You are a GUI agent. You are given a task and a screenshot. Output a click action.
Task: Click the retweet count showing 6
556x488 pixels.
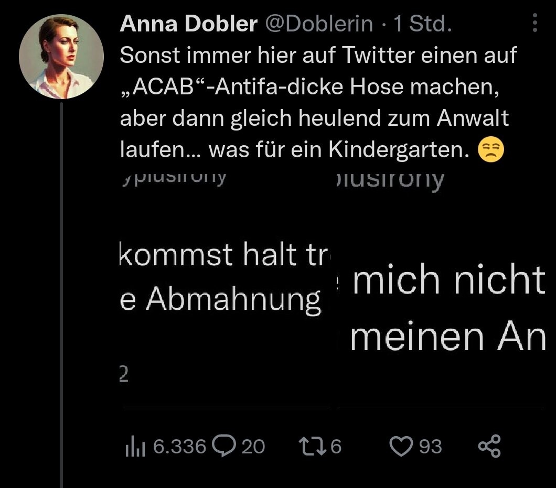click(x=336, y=447)
